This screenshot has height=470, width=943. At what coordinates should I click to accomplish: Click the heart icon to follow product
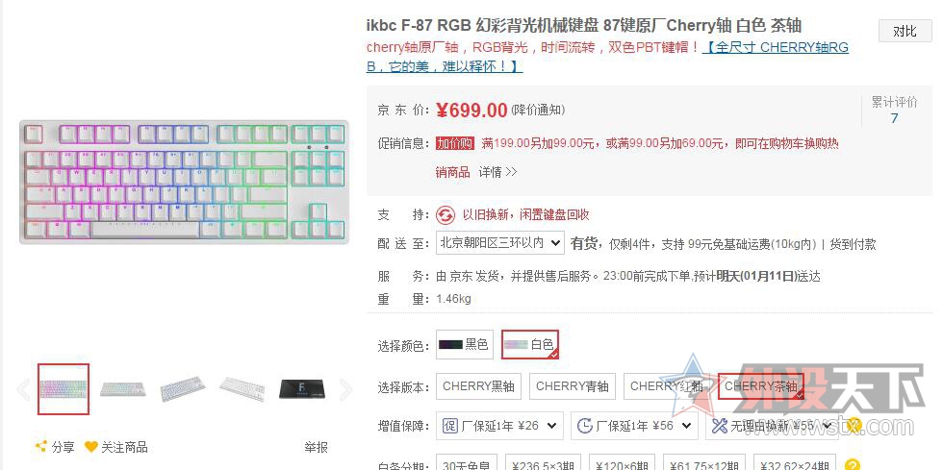90,447
